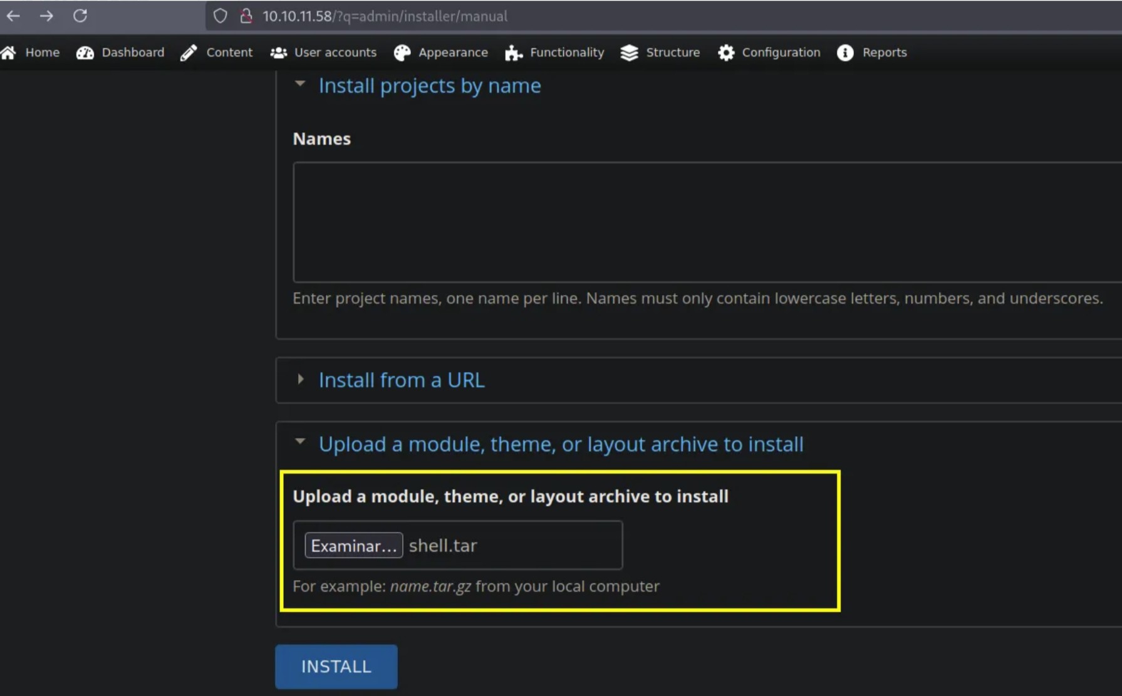Screen dimensions: 1122x696
Task: Go forward with the browser forward arrow
Action: point(46,16)
